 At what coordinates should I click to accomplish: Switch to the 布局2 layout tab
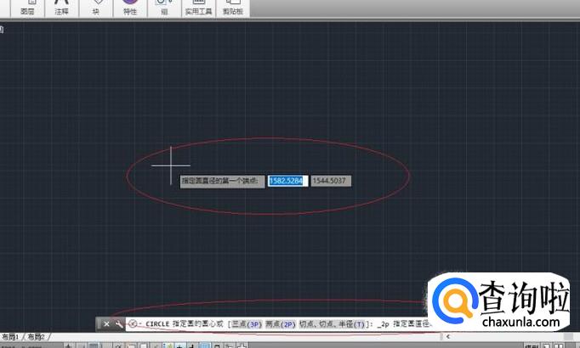[37, 337]
